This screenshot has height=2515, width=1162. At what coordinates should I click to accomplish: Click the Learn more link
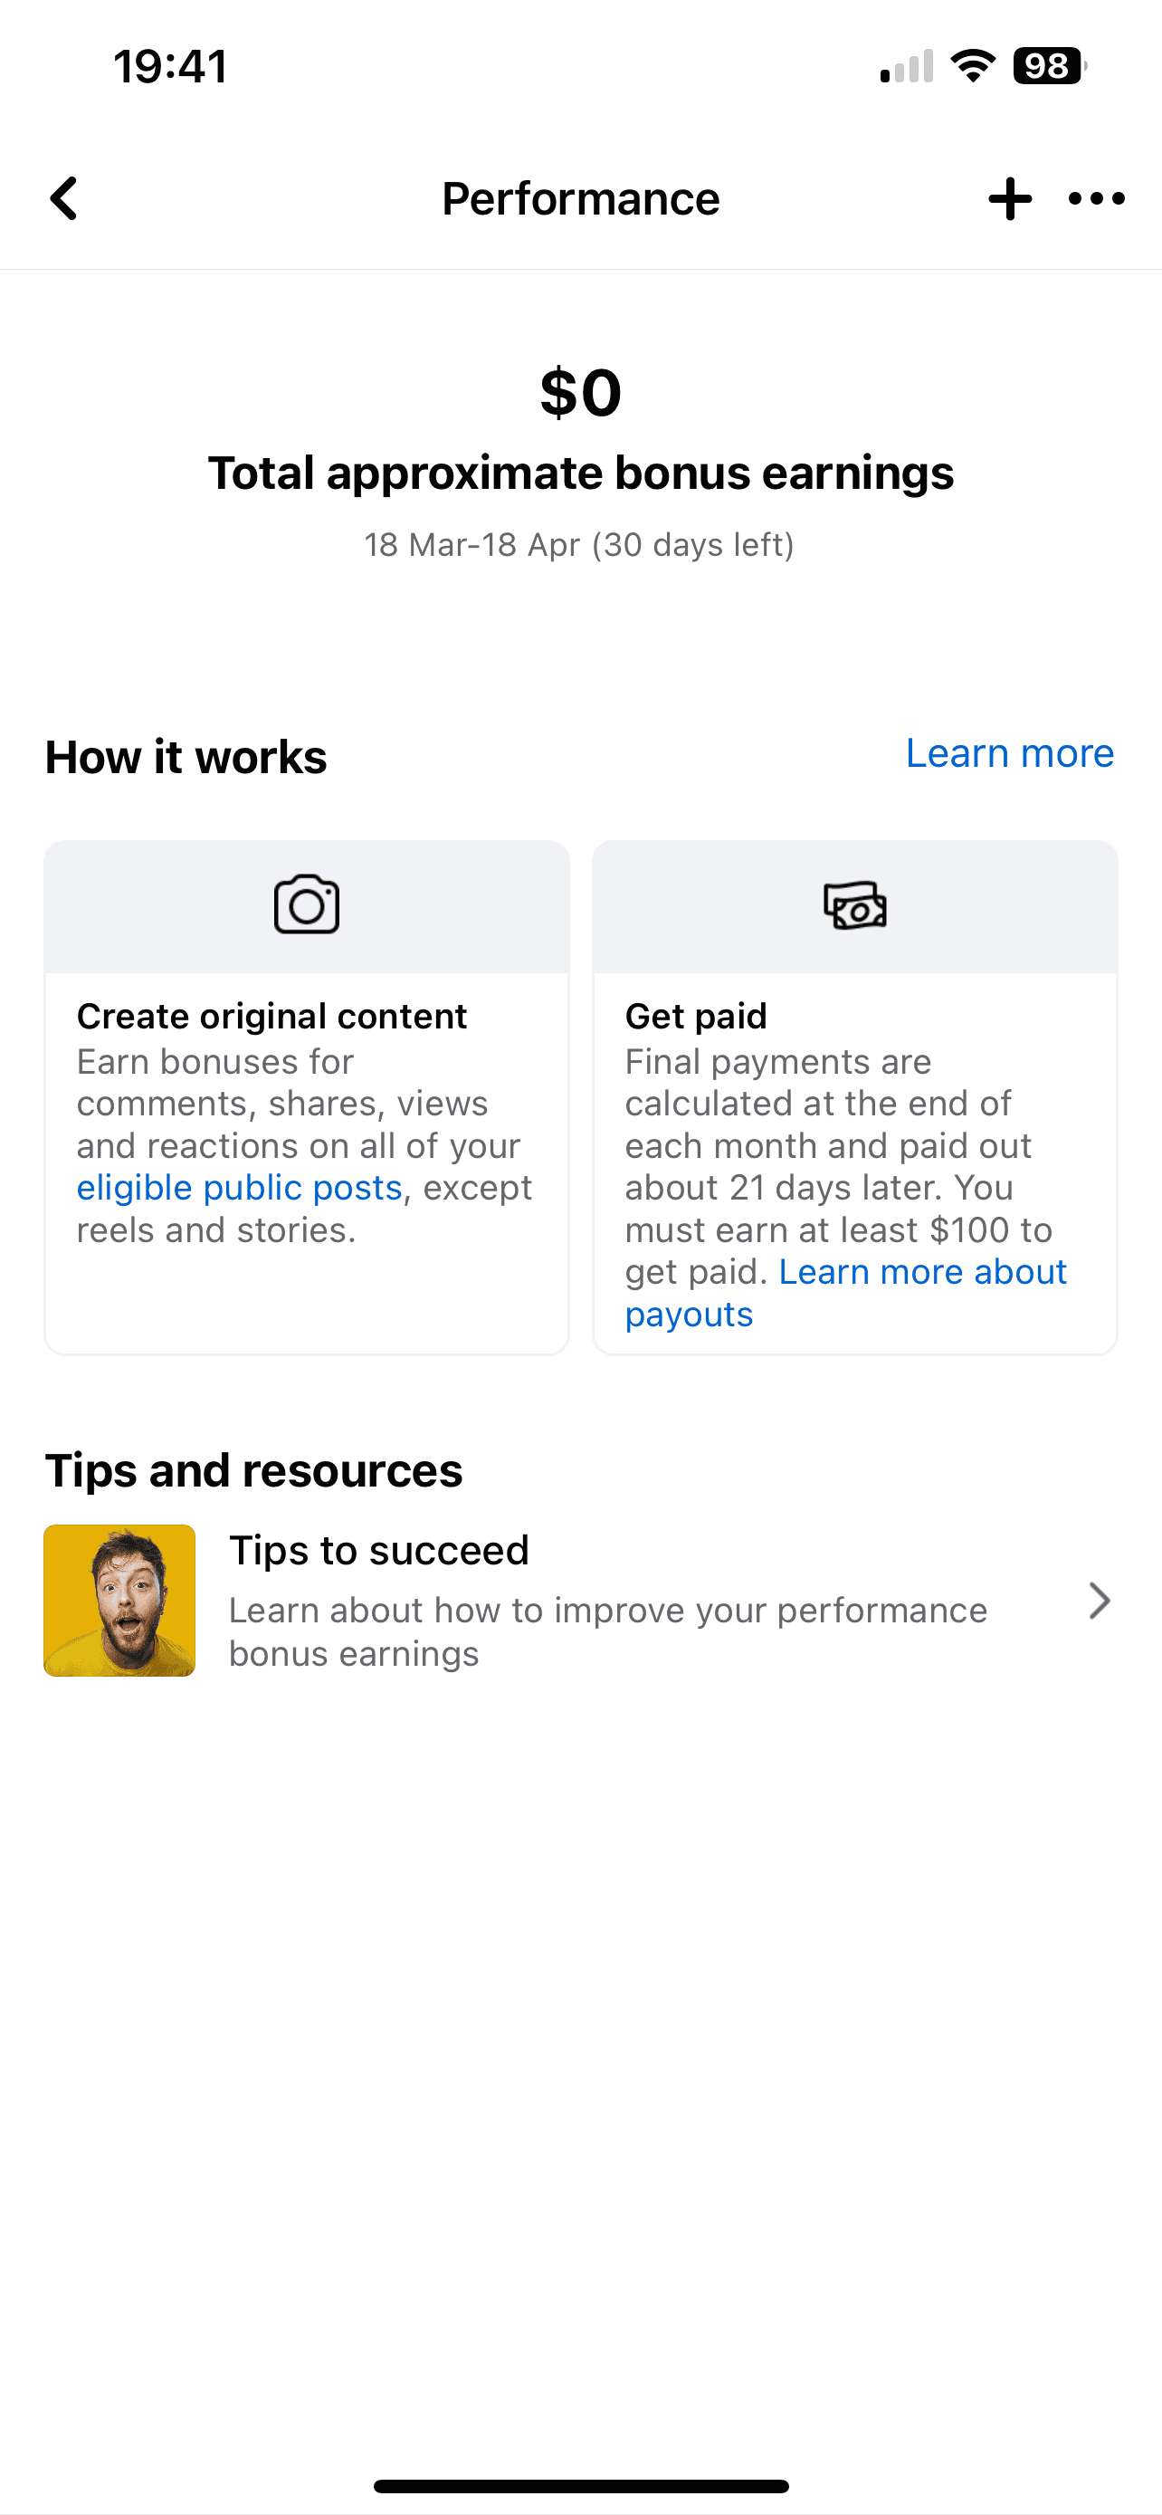[1010, 752]
